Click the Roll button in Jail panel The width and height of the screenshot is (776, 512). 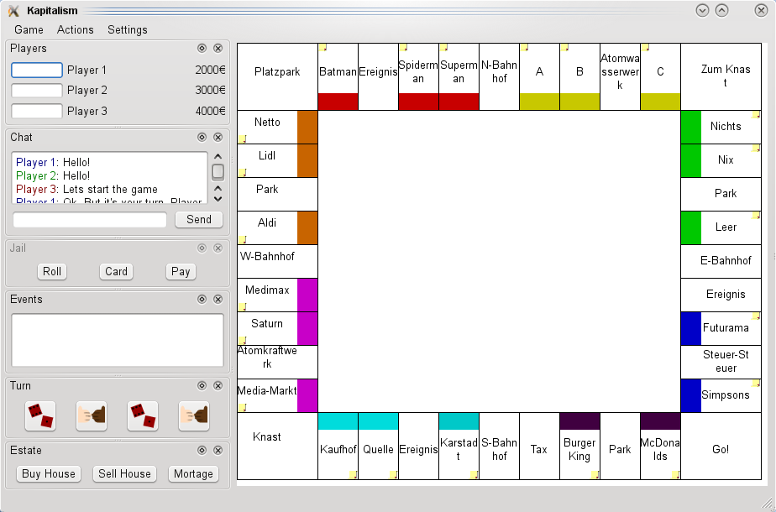pyautogui.click(x=52, y=272)
